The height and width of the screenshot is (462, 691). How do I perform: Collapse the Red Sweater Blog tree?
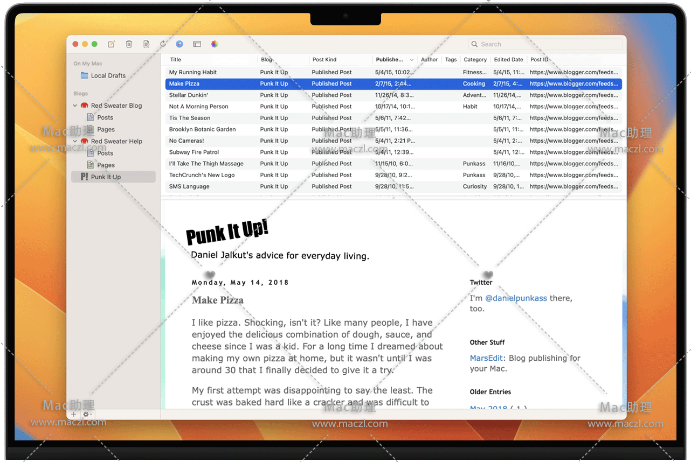point(75,106)
